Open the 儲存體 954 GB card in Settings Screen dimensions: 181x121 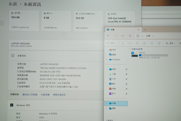click(24, 21)
